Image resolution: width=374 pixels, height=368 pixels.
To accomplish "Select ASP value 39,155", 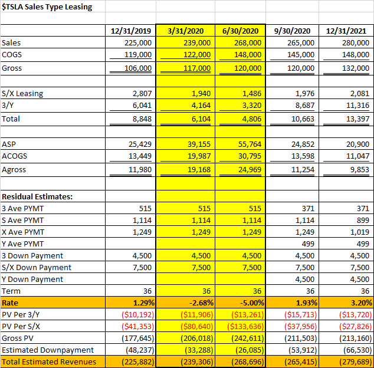I will click(199, 144).
